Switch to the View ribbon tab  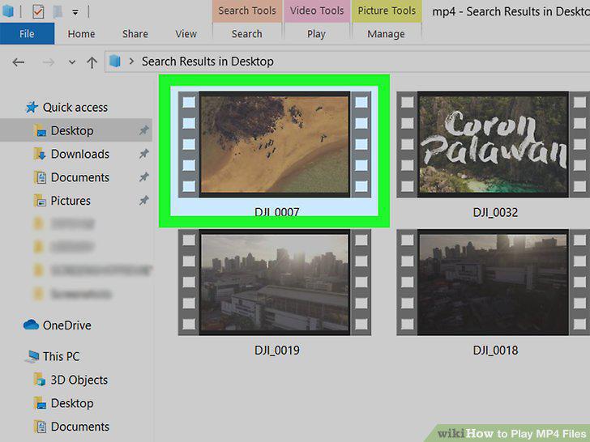[186, 34]
